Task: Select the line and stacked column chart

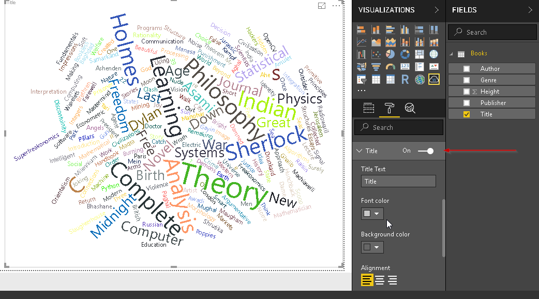Action: click(x=405, y=42)
